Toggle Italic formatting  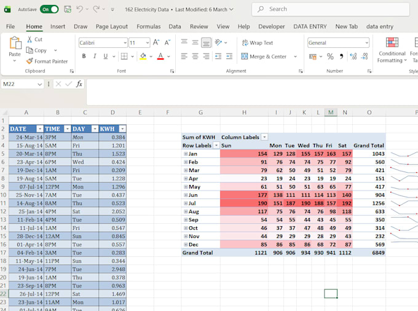coord(95,56)
